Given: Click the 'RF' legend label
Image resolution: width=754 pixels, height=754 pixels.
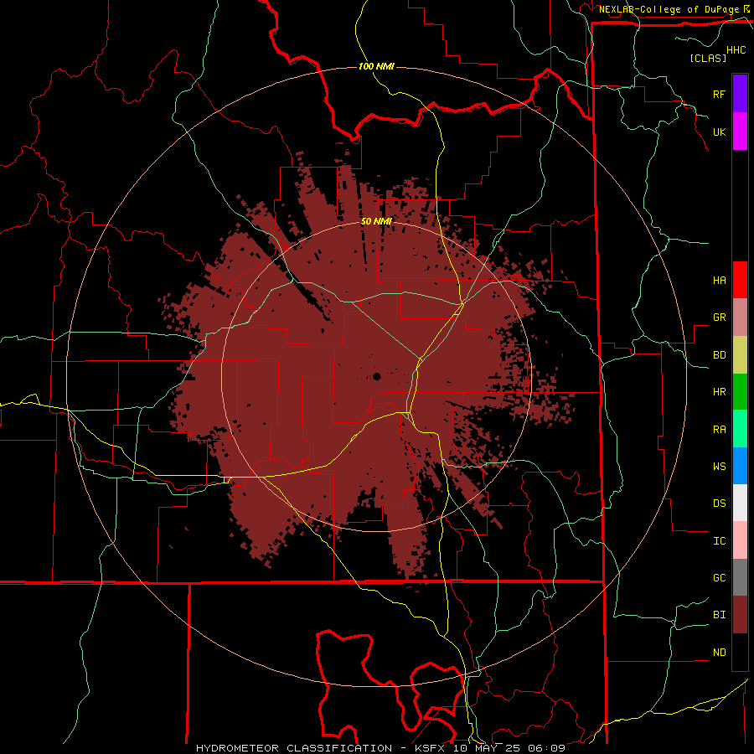Looking at the screenshot, I should [x=720, y=94].
